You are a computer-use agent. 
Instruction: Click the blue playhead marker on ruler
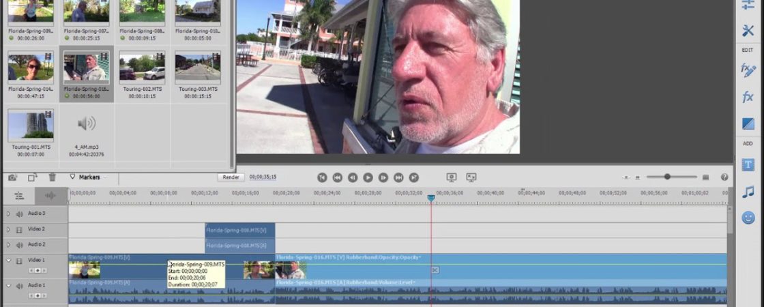coord(430,198)
